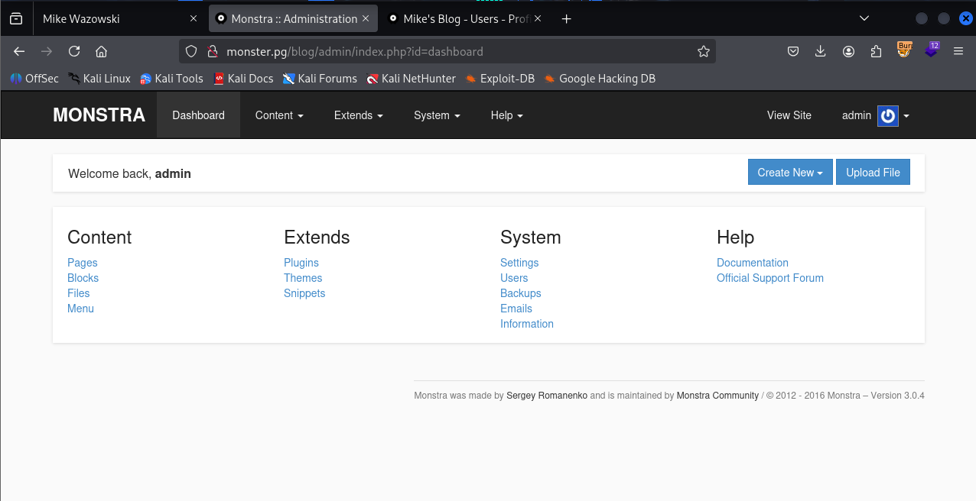This screenshot has width=976, height=501.
Task: Open the extensions puzzle piece icon
Action: 876,52
